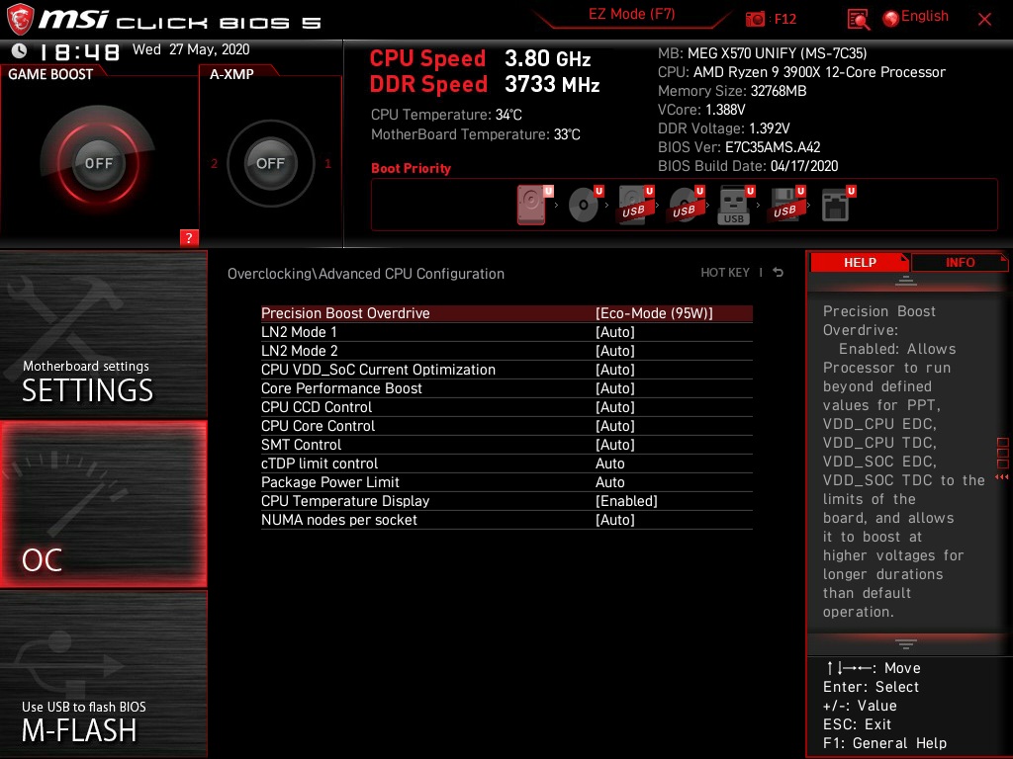The height and width of the screenshot is (759, 1013).
Task: Click the BIOS Ver E7C35AMS.A42 text
Action: click(739, 147)
